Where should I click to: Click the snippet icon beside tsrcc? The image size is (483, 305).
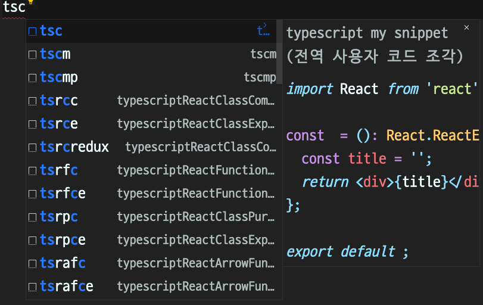(32, 101)
